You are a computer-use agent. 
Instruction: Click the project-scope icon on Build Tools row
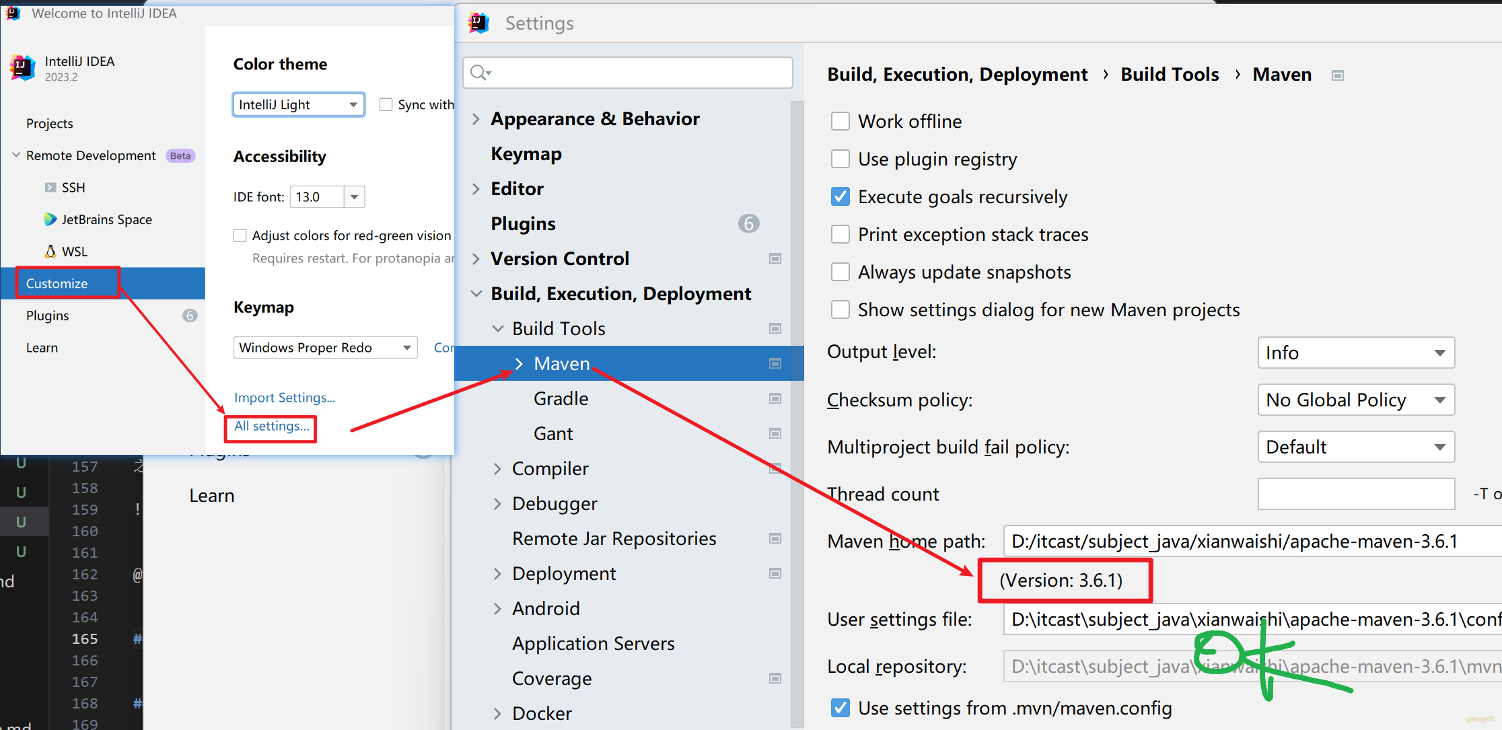775,328
